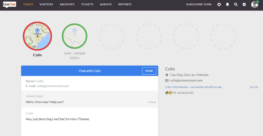Click the Hello. How may I help you? message
This screenshot has width=263, height=136.
point(45,102)
